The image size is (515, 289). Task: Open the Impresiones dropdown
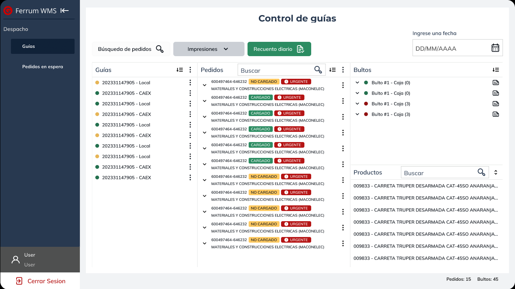208,49
